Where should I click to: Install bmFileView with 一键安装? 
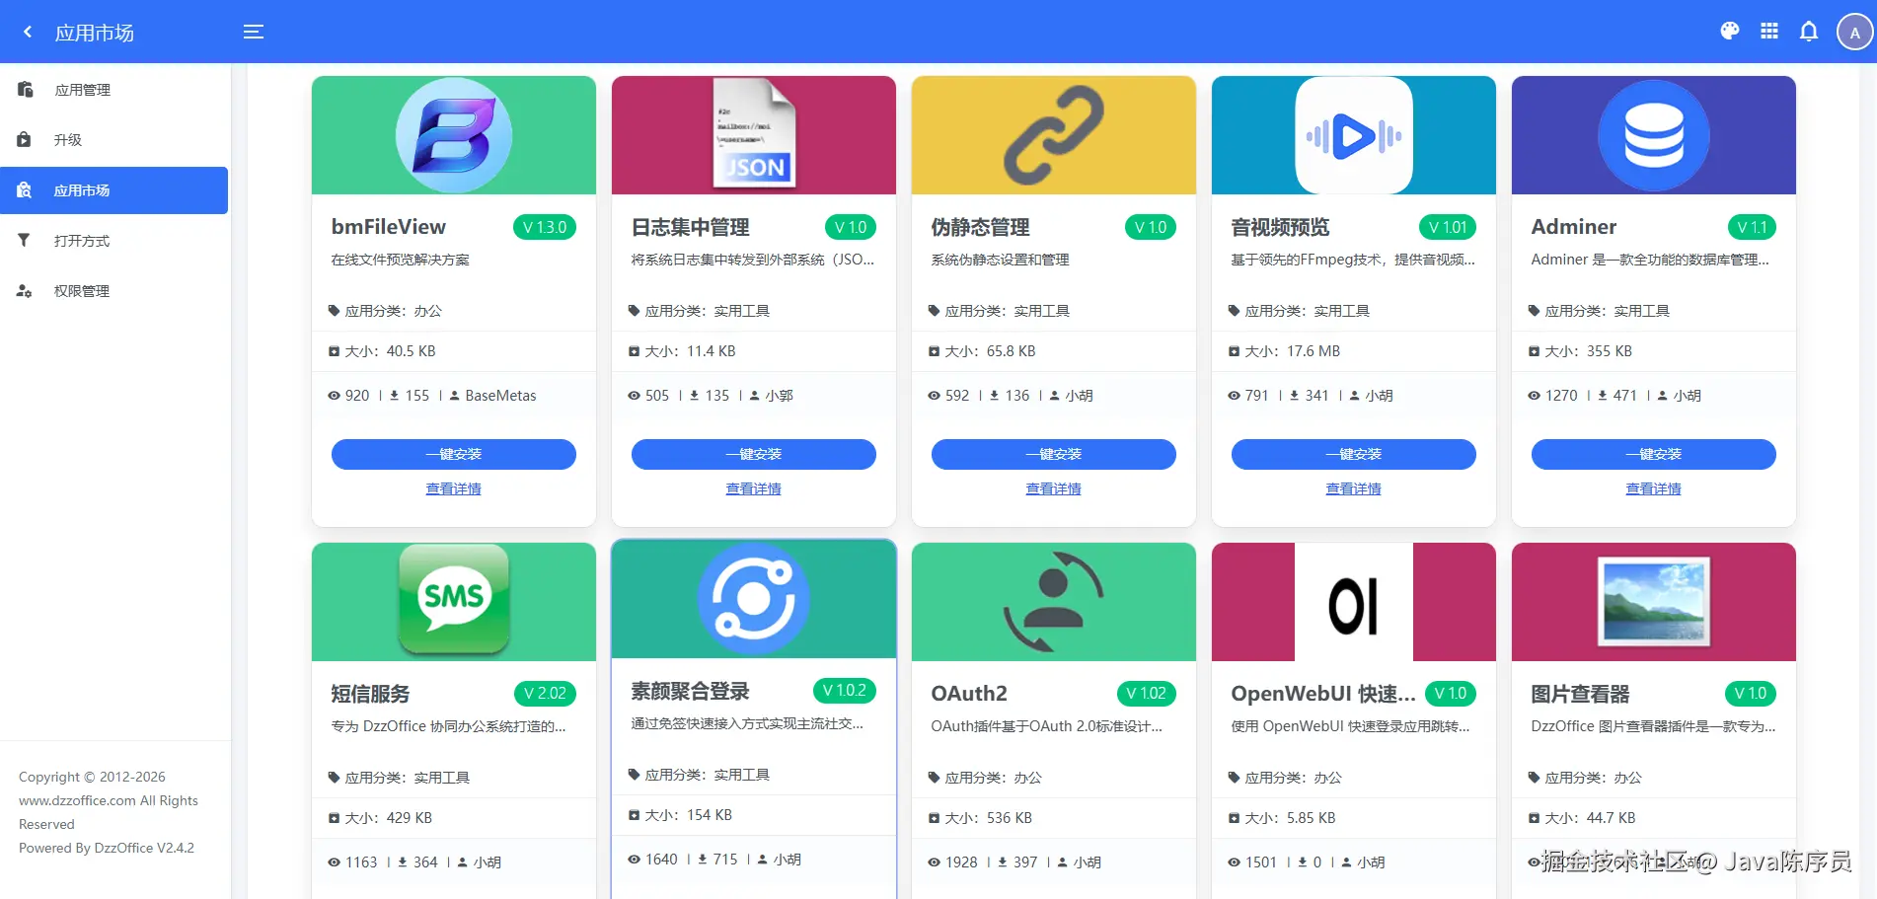pos(454,454)
